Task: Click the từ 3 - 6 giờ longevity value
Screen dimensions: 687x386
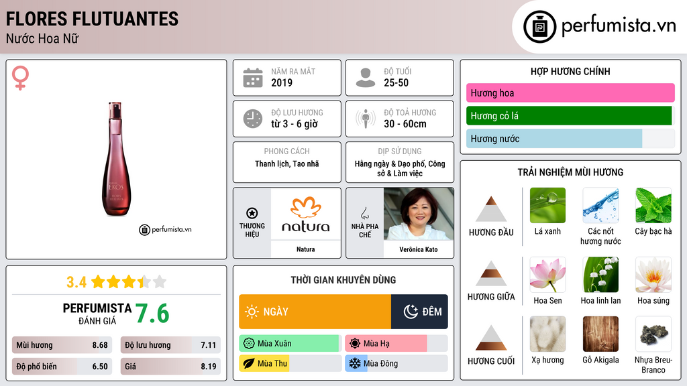Action: tap(294, 124)
